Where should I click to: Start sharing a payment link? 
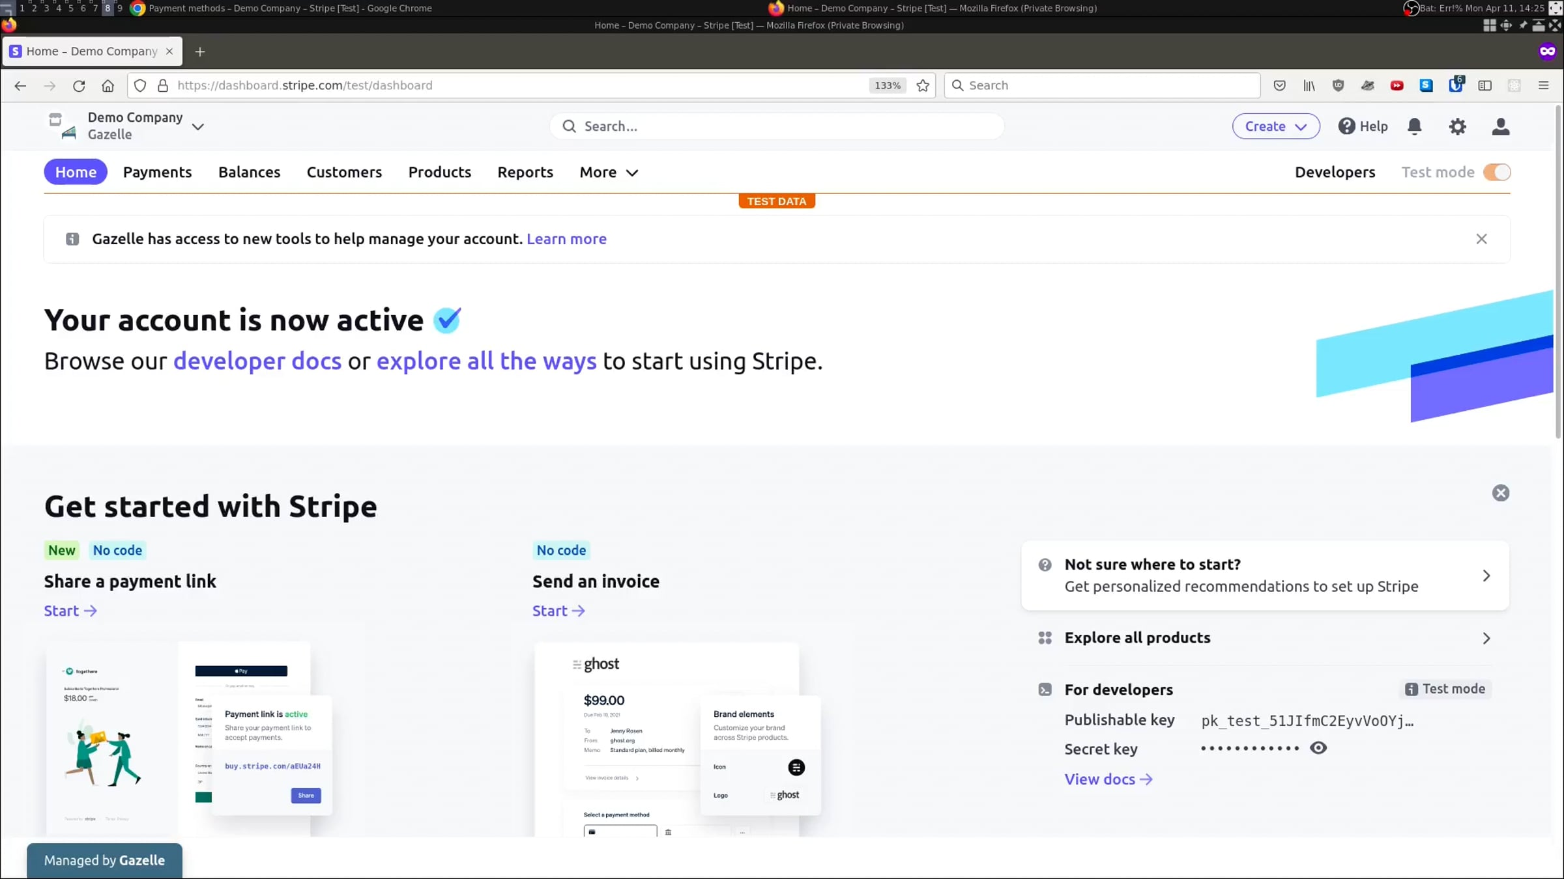click(x=70, y=611)
